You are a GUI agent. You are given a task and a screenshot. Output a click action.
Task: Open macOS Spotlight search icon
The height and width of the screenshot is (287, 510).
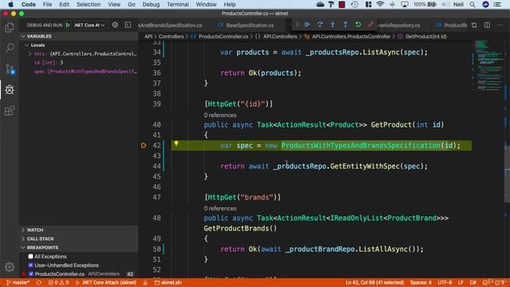tap(473, 5)
